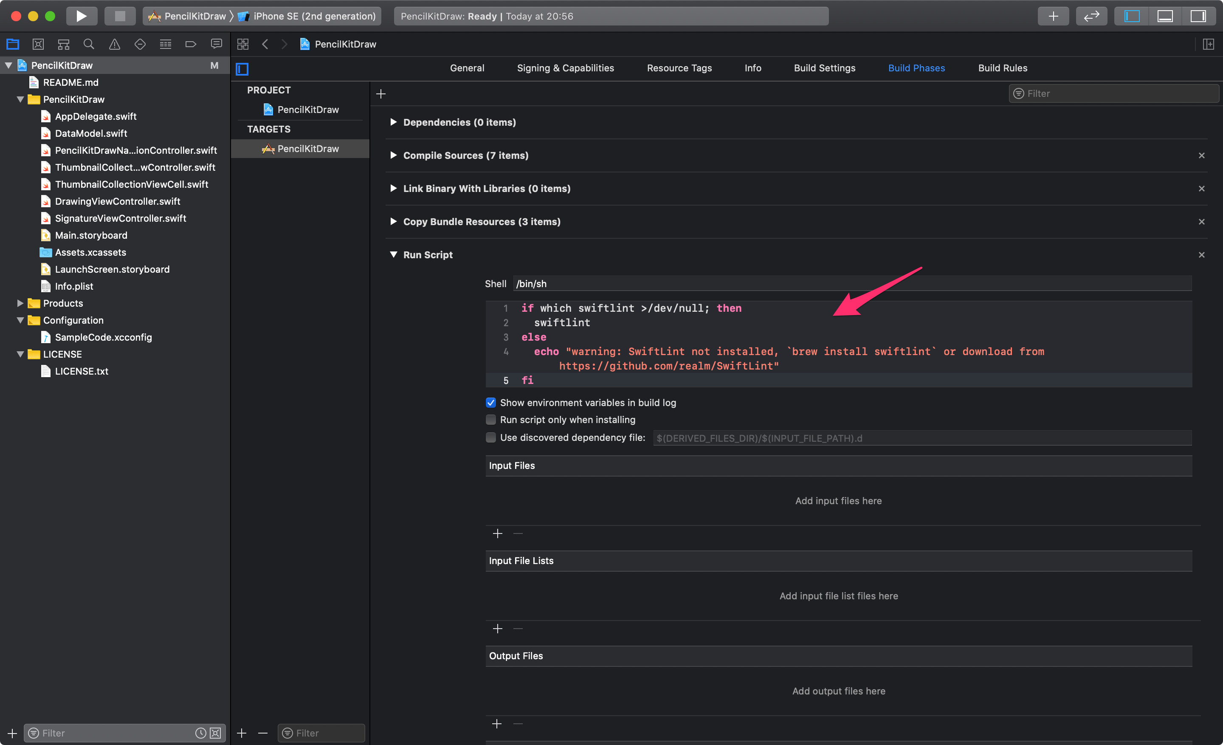Show only recently modified files
The height and width of the screenshot is (745, 1223).
200,733
